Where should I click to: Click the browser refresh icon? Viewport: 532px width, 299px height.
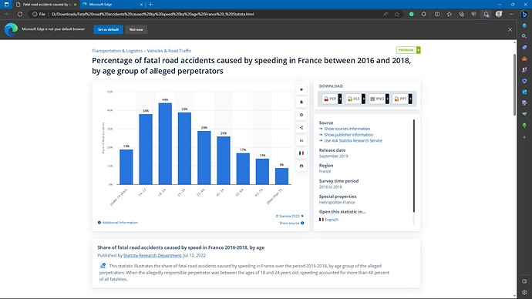pyautogui.click(x=20, y=14)
